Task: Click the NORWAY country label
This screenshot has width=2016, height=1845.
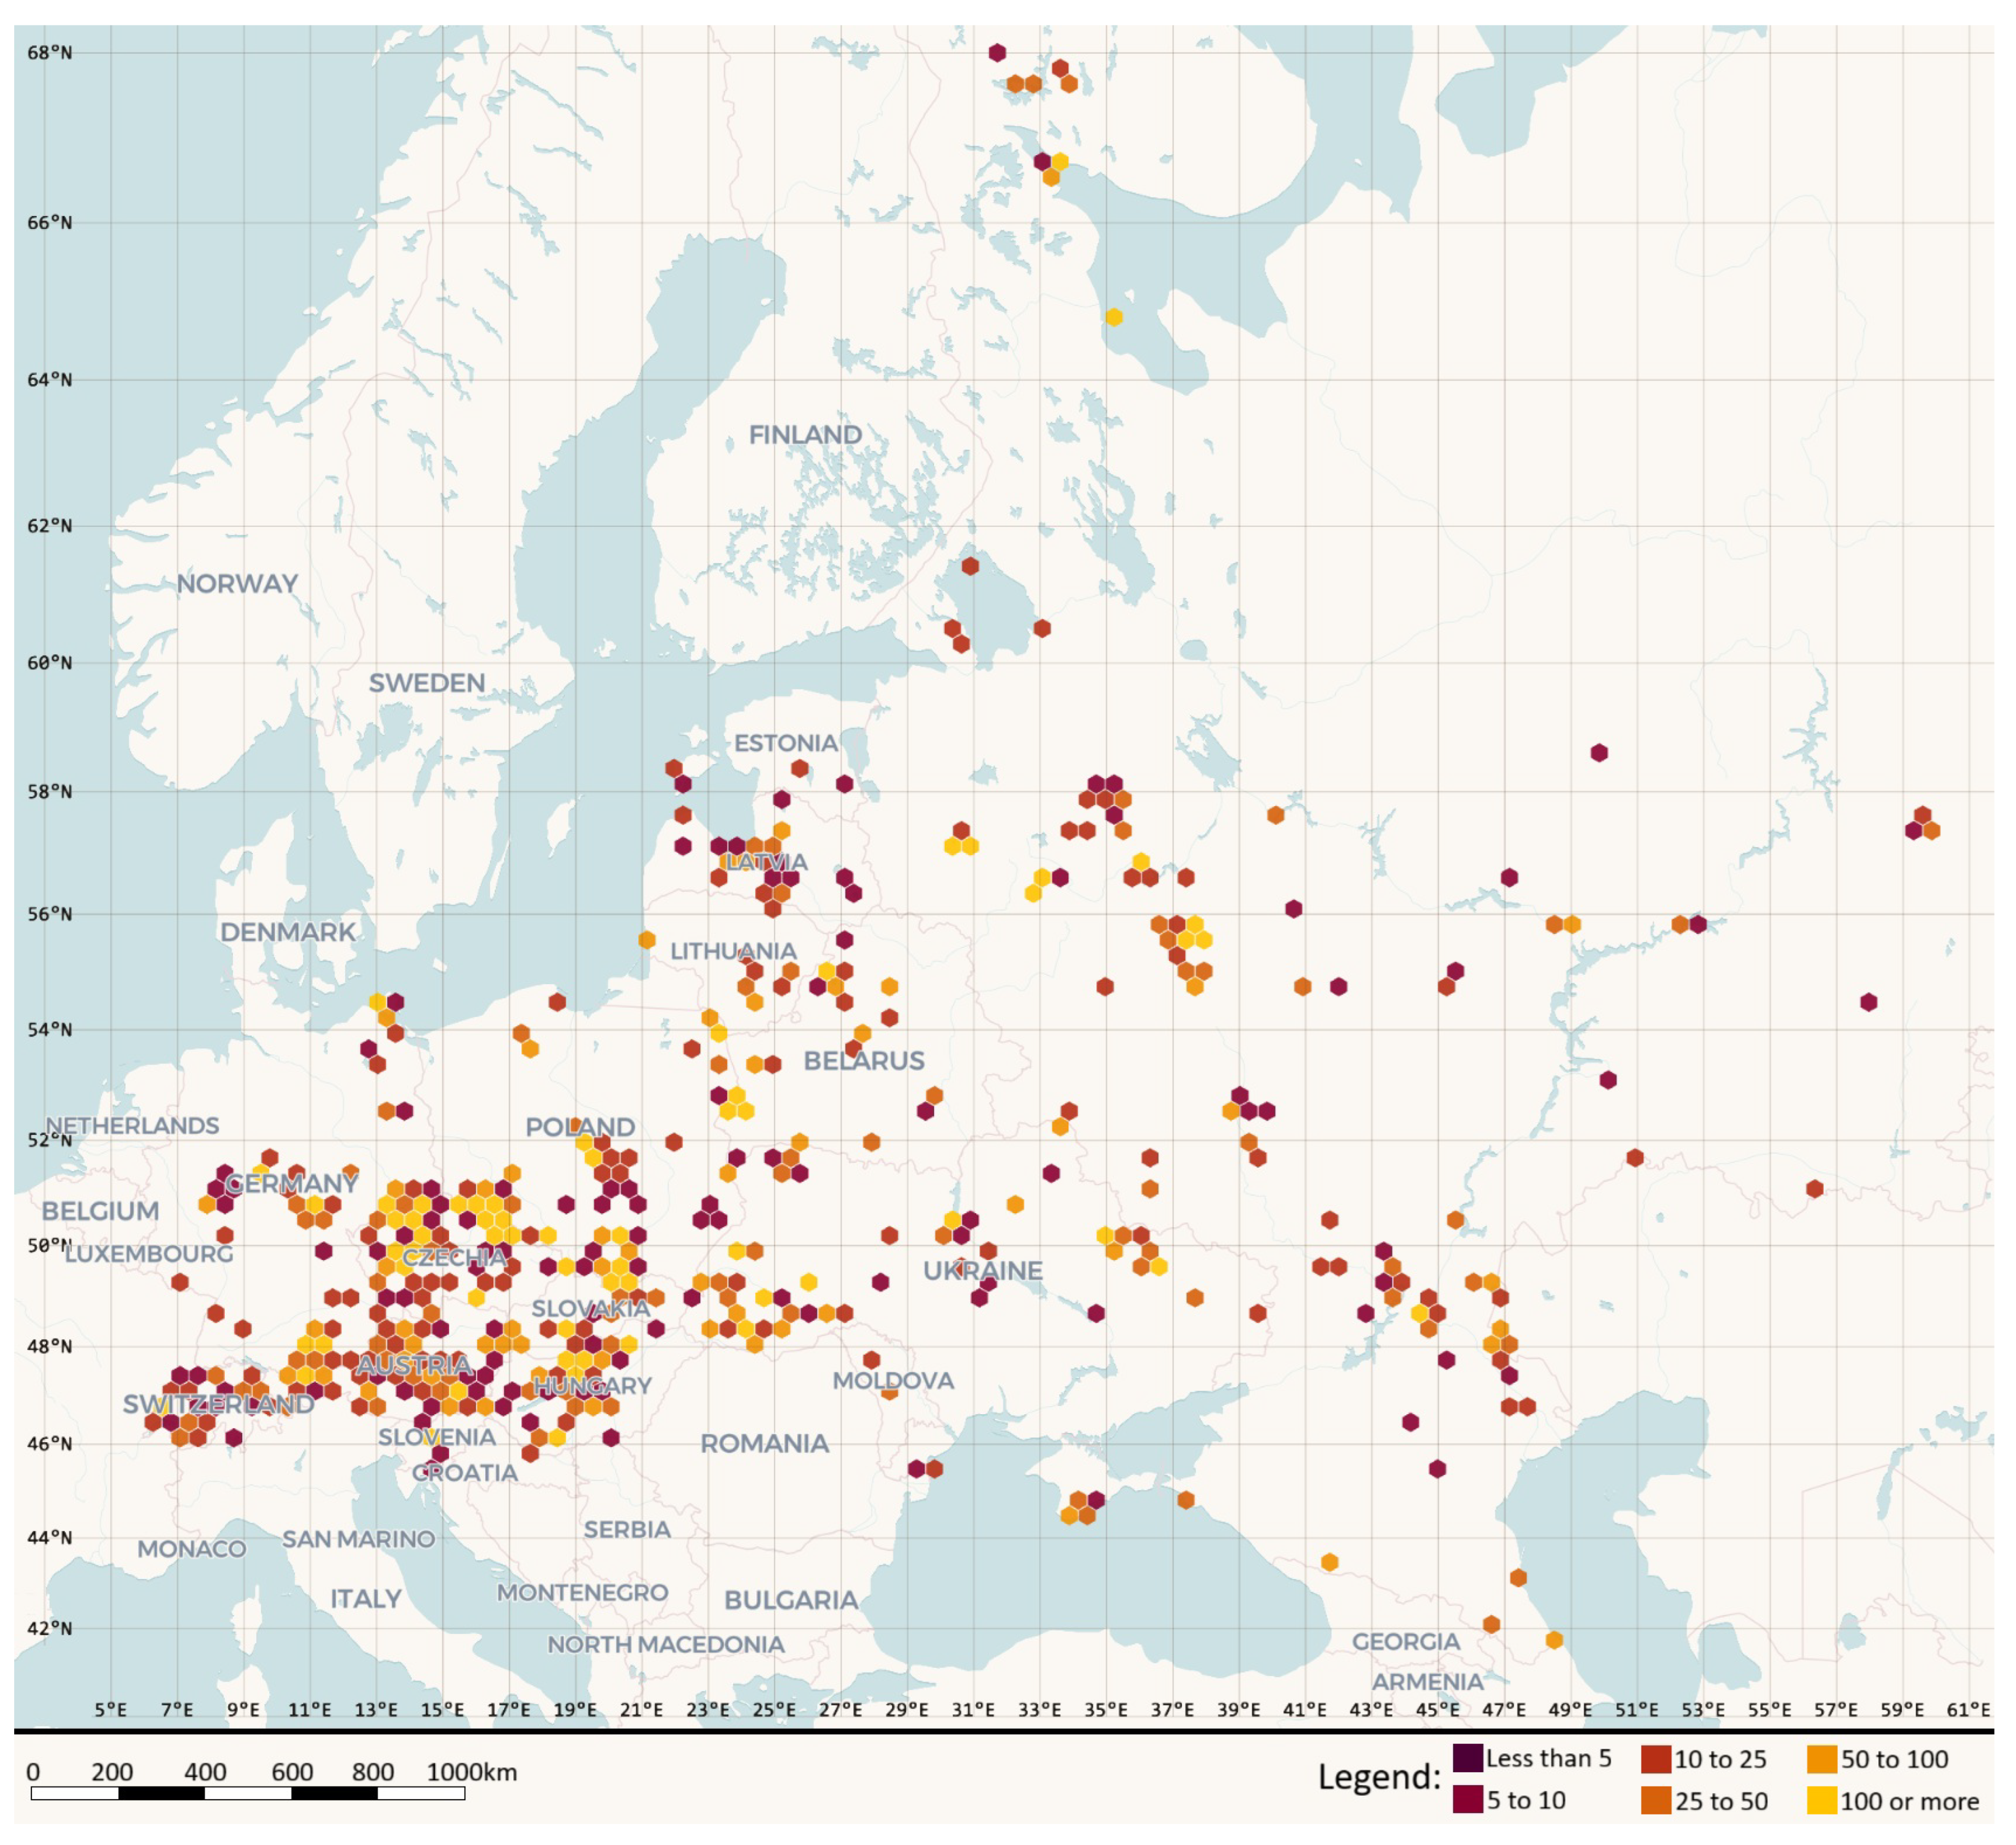Action: [x=237, y=584]
